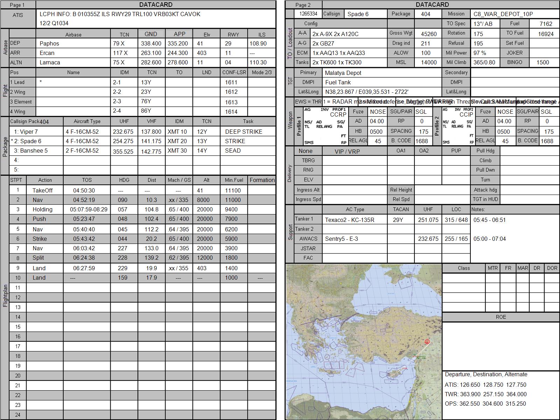Open the Page 1 header label
560x420 pixels.
tap(17, 5)
